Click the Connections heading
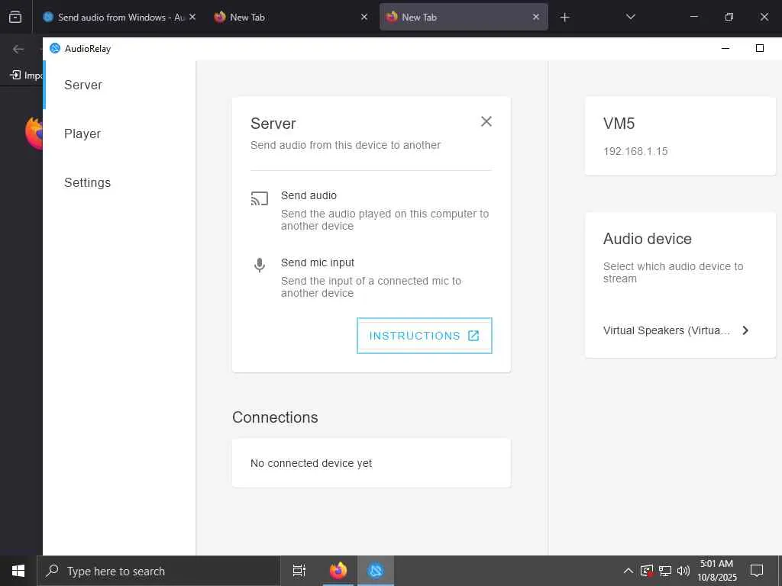 [x=275, y=417]
